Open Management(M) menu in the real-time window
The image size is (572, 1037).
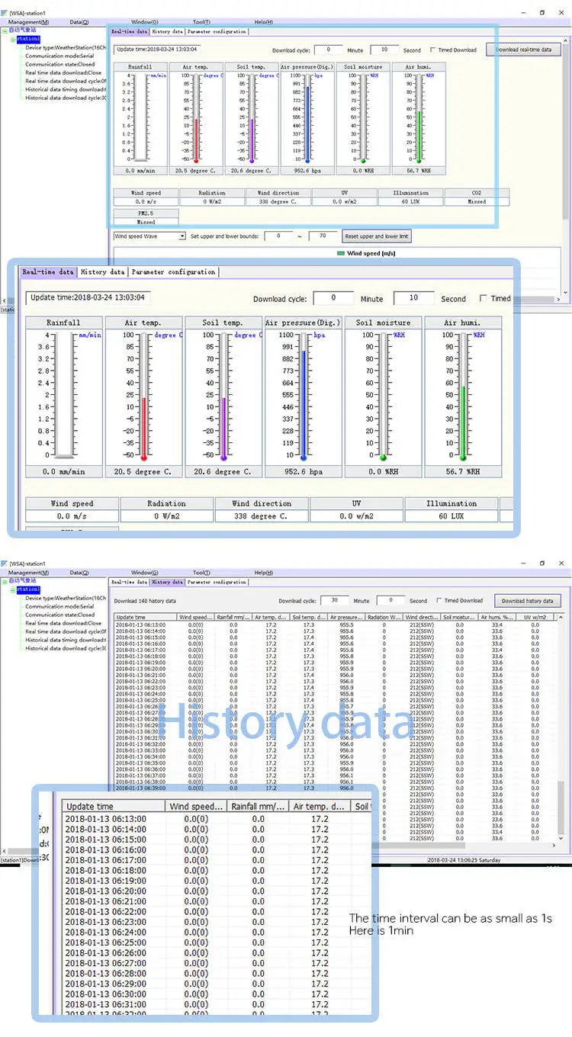[28, 21]
